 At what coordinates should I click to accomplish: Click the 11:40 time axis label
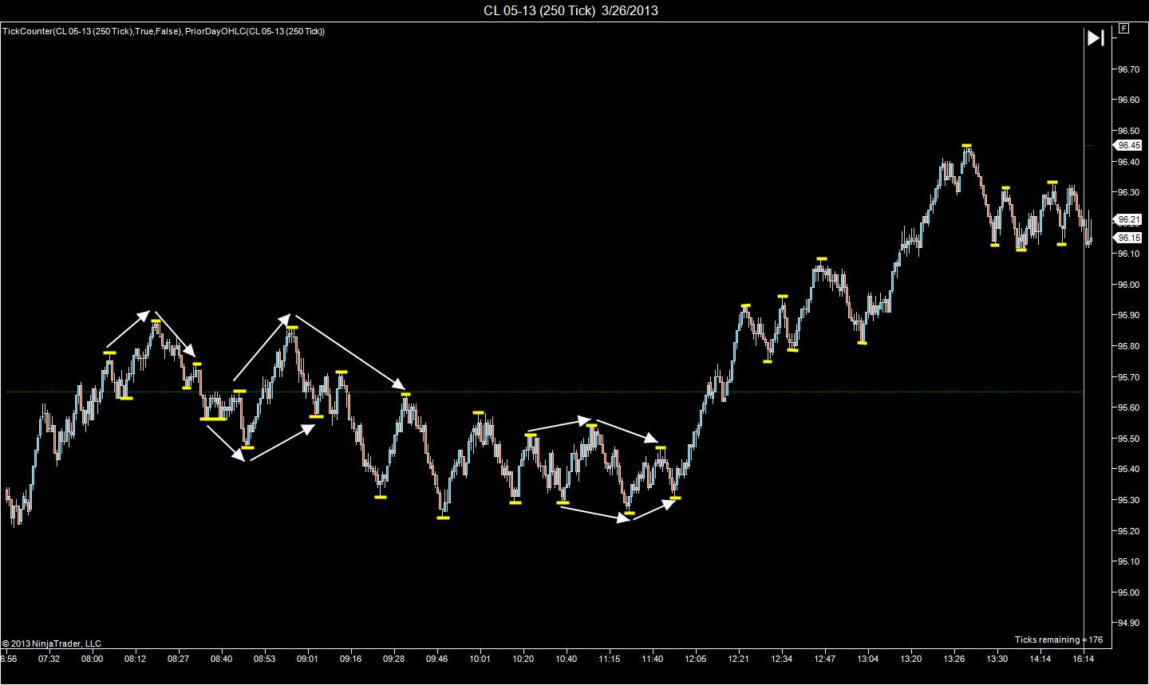653,659
